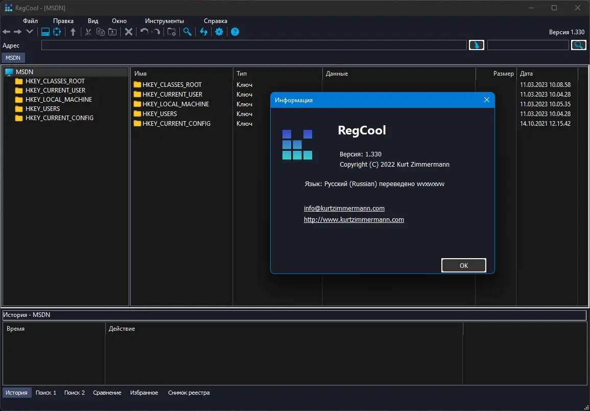Click the info@kurtzimmermann.com email link
Screen dimensions: 590x411
click(344, 209)
